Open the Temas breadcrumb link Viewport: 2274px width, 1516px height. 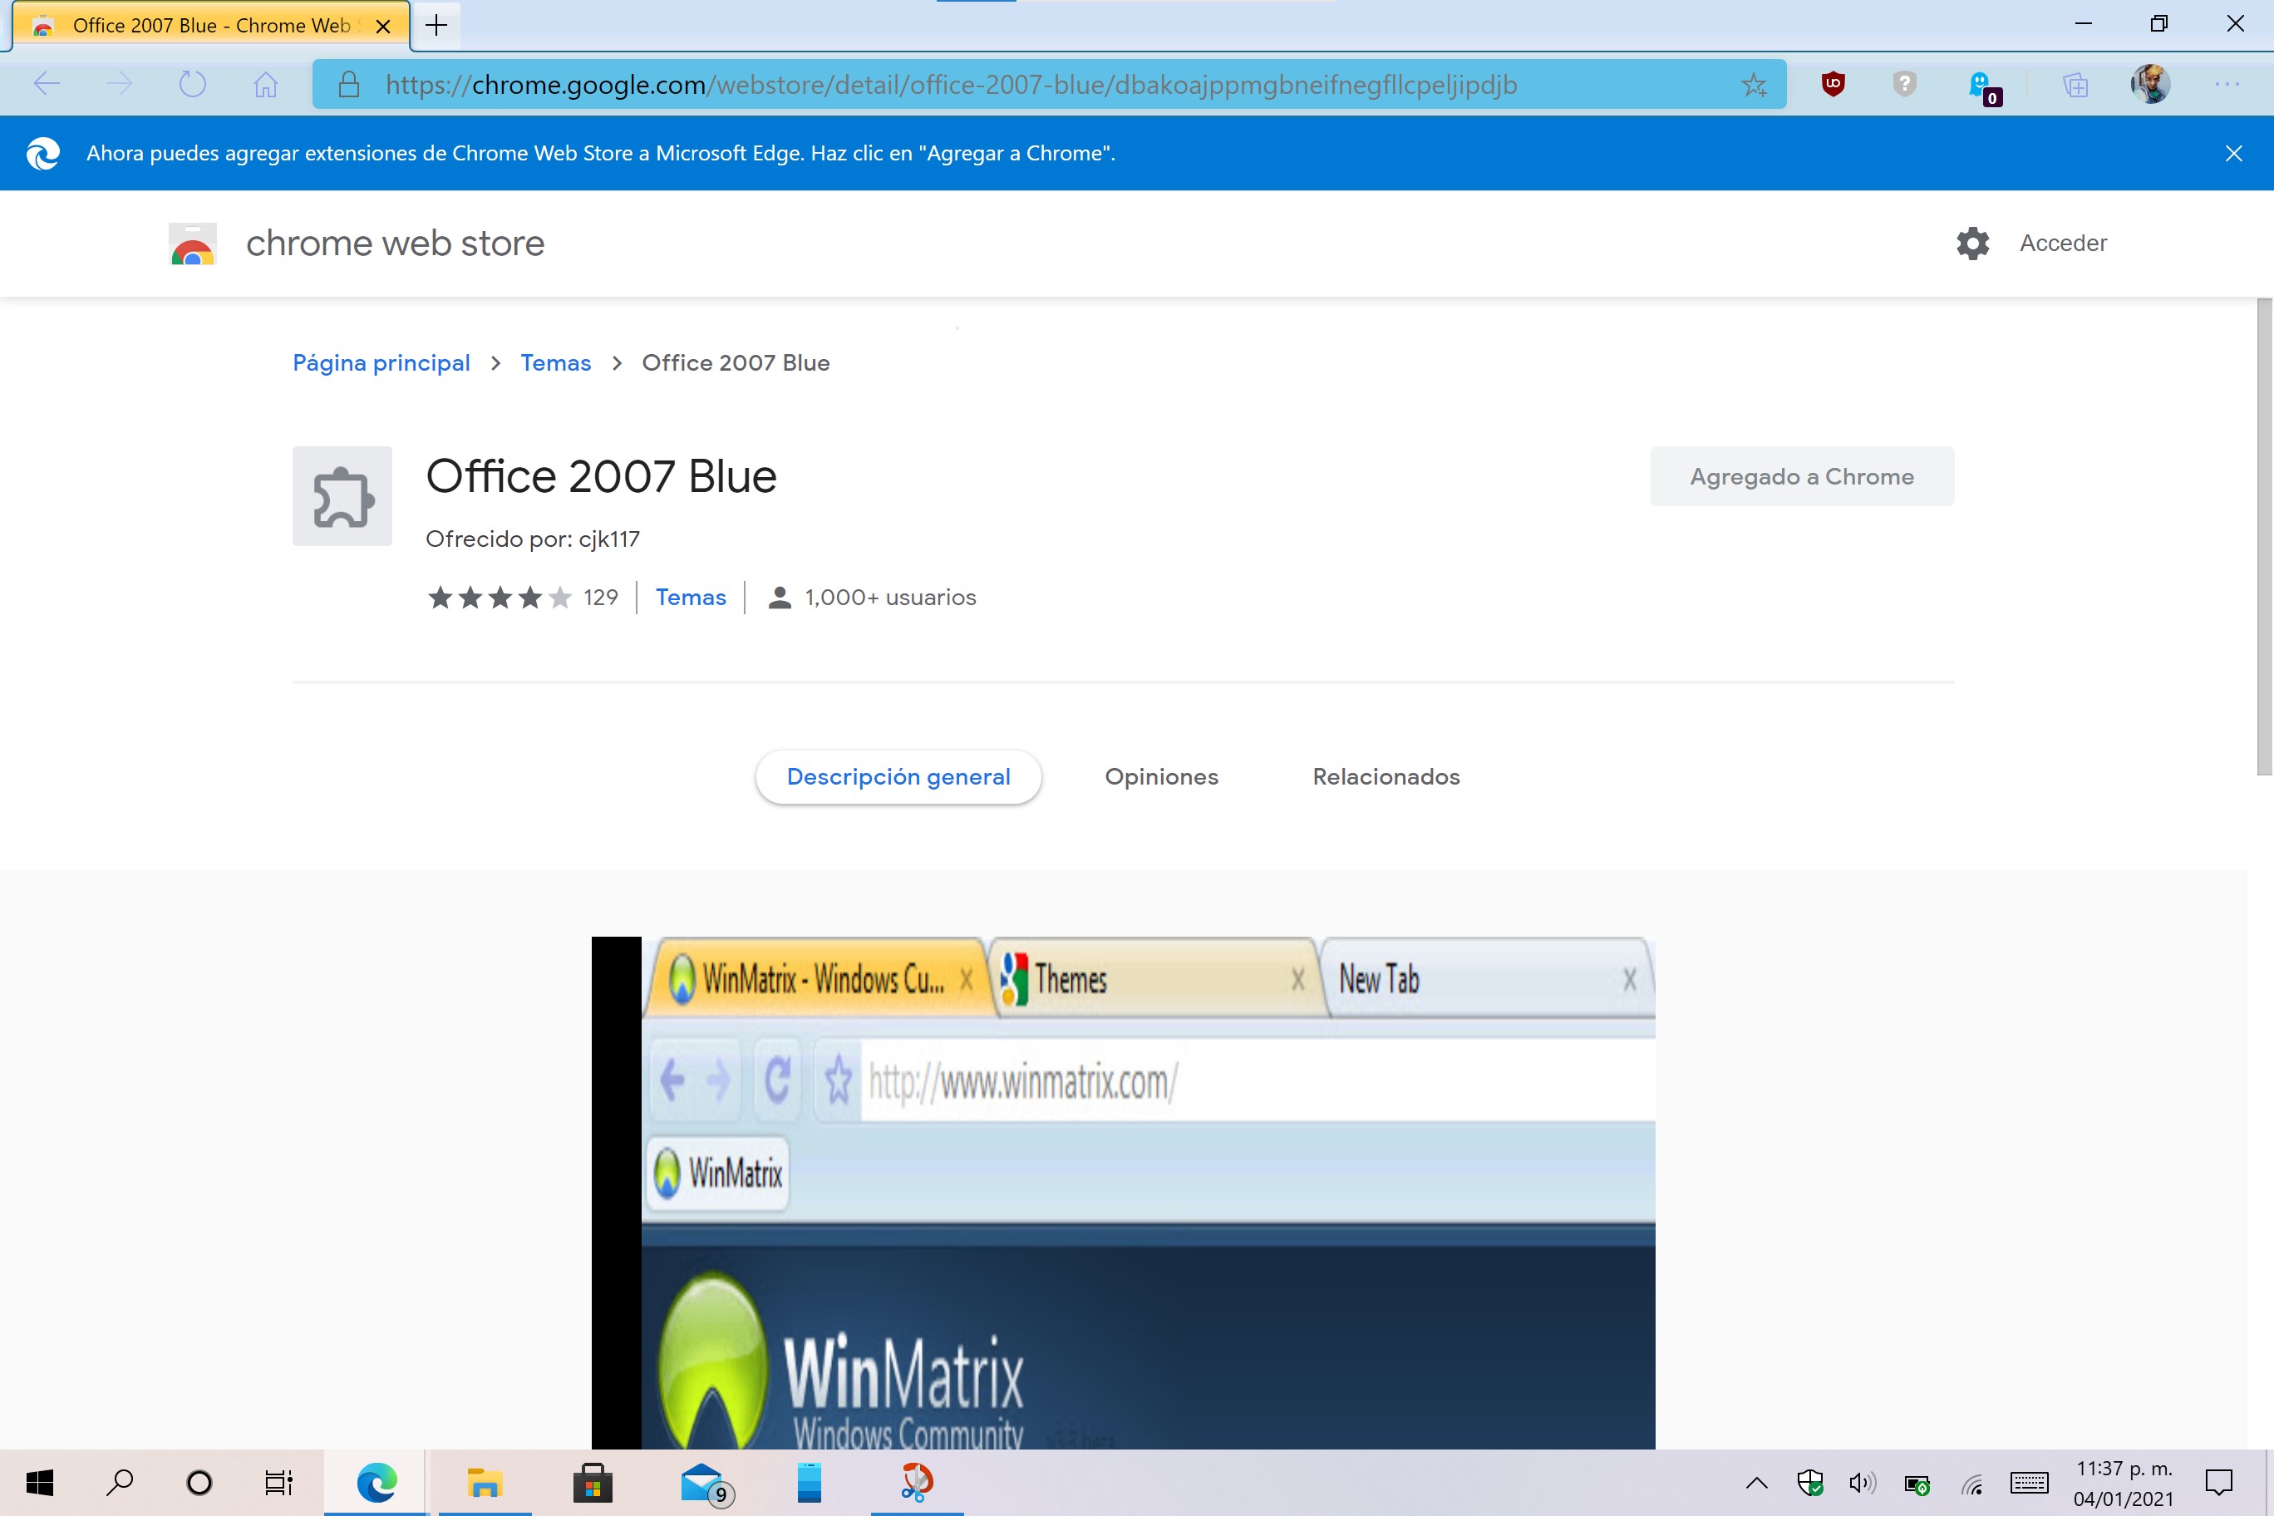point(556,362)
